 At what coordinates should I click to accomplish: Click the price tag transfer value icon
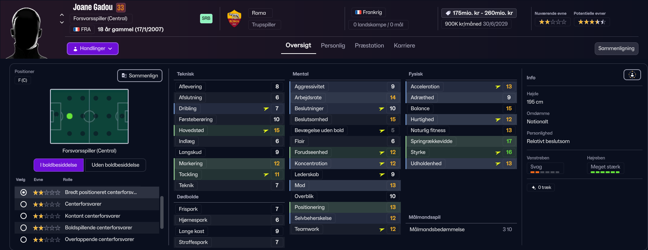[x=448, y=13]
